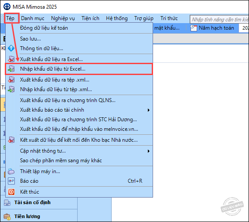Click the Năm hạch toán toolbar label
The width and height of the screenshot is (249, 222).
click(216, 28)
